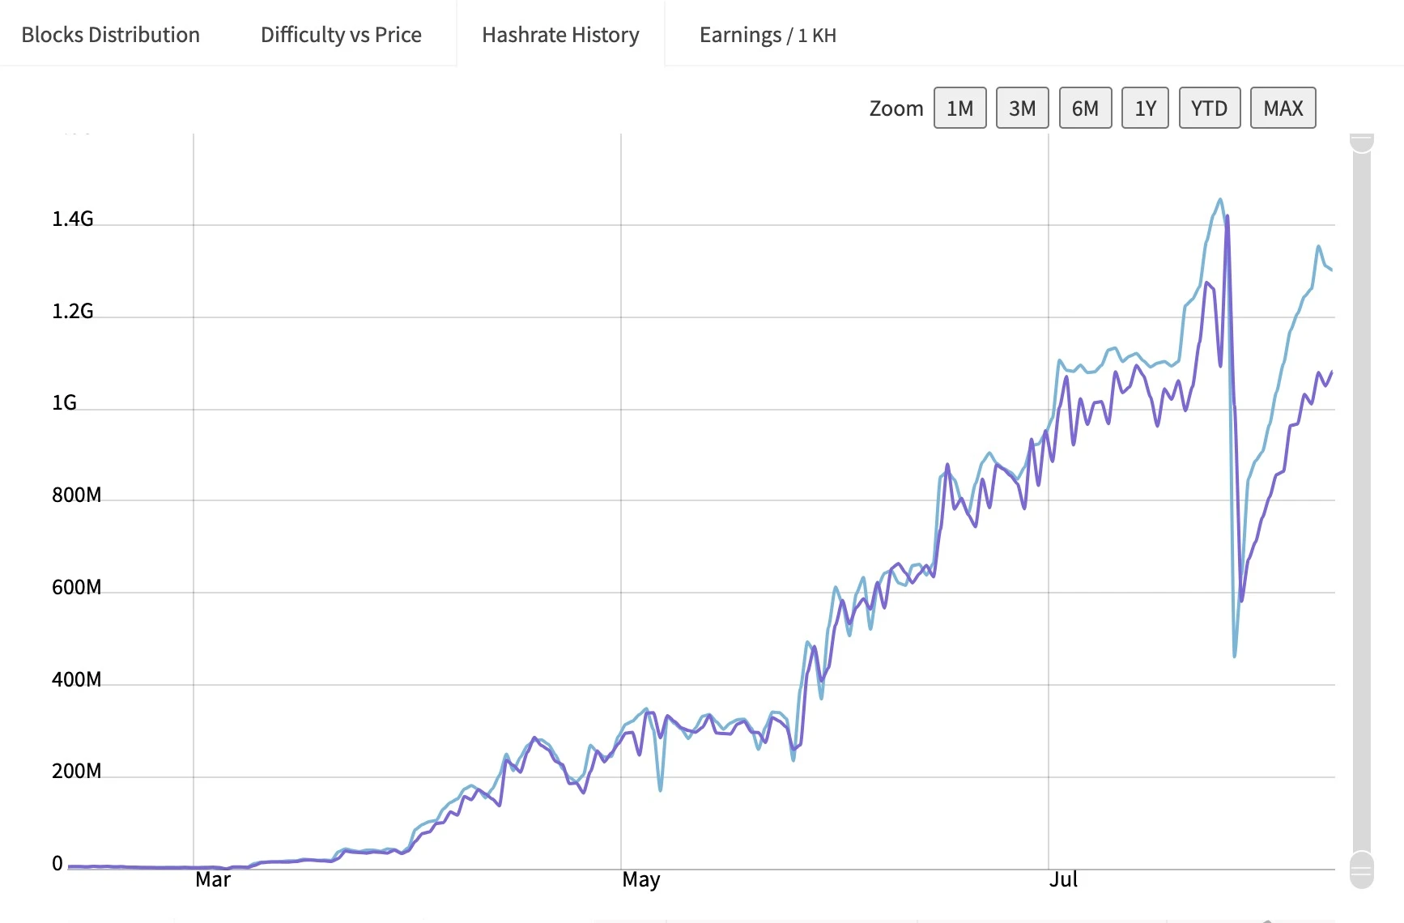Click the middle of the vertical scrollbar track
1404x923 pixels.
tap(1362, 502)
